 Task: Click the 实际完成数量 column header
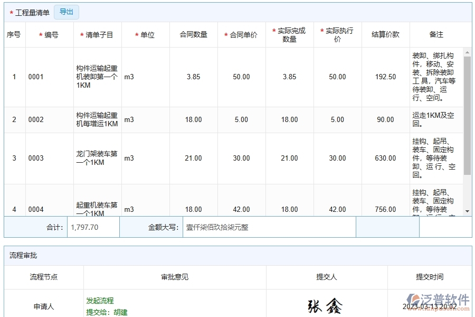tap(289, 33)
